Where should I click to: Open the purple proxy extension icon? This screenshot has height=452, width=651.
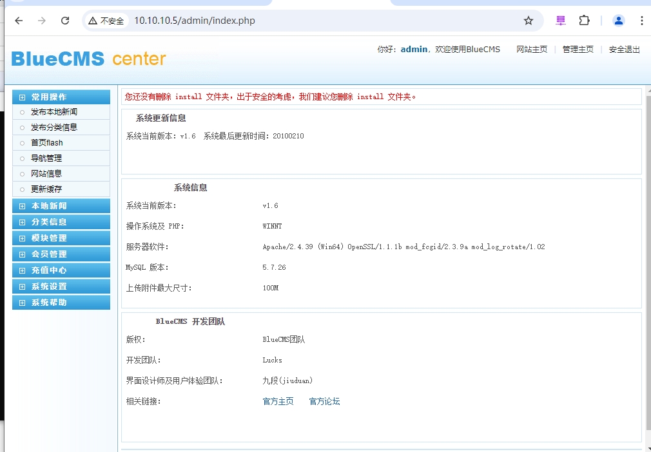(561, 21)
